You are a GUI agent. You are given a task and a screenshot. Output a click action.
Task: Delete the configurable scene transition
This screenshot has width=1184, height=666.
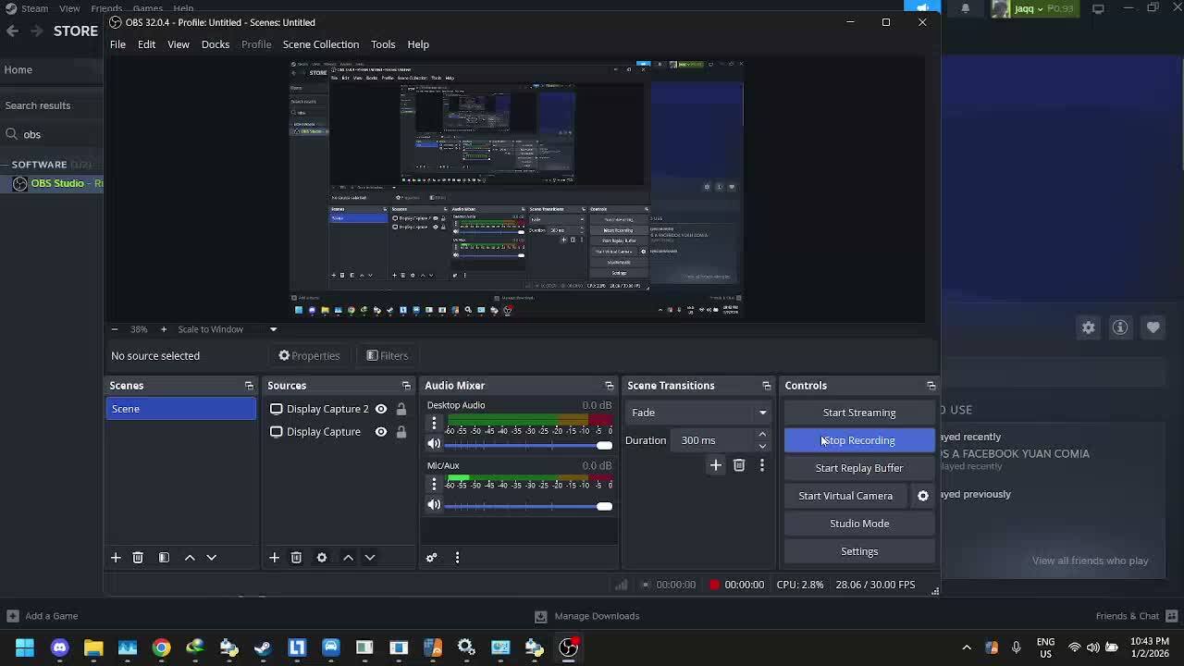[x=739, y=465]
